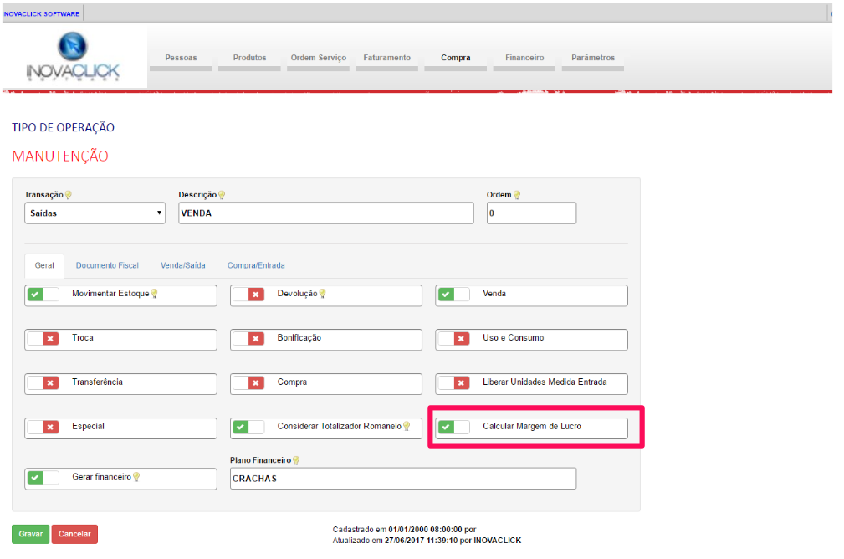Click the lightbulb hint beside Movimentar Estoque
The image size is (844, 559).
[154, 294]
